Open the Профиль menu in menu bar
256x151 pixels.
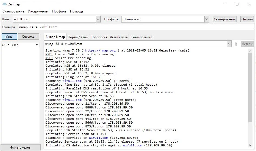pyautogui.click(x=59, y=11)
